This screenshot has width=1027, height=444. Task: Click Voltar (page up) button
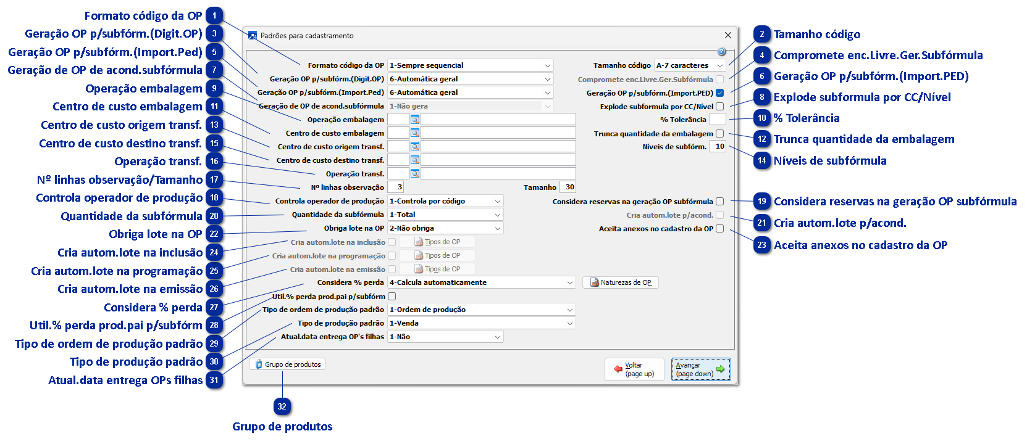(634, 369)
